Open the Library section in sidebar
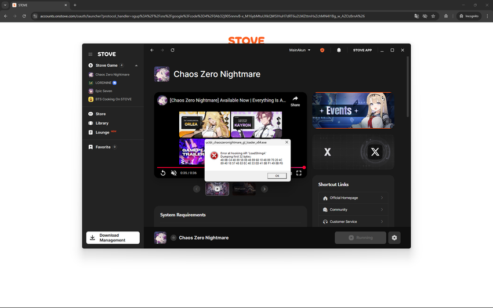The width and height of the screenshot is (493, 308). click(101, 123)
